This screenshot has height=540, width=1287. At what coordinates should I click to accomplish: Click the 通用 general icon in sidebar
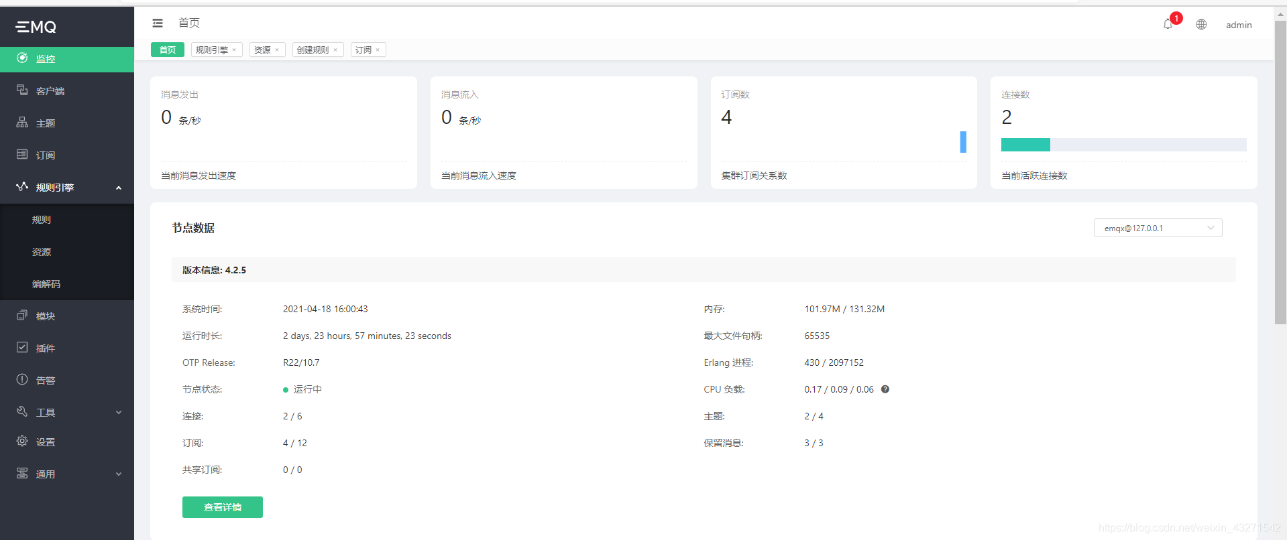click(x=22, y=474)
